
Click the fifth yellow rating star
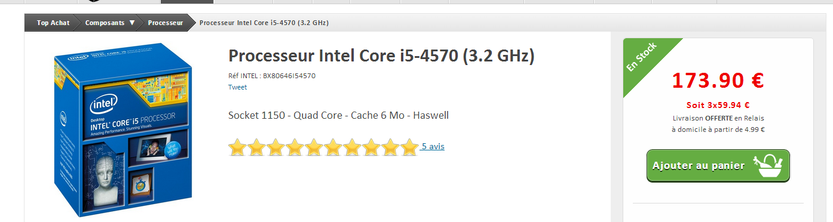click(314, 147)
